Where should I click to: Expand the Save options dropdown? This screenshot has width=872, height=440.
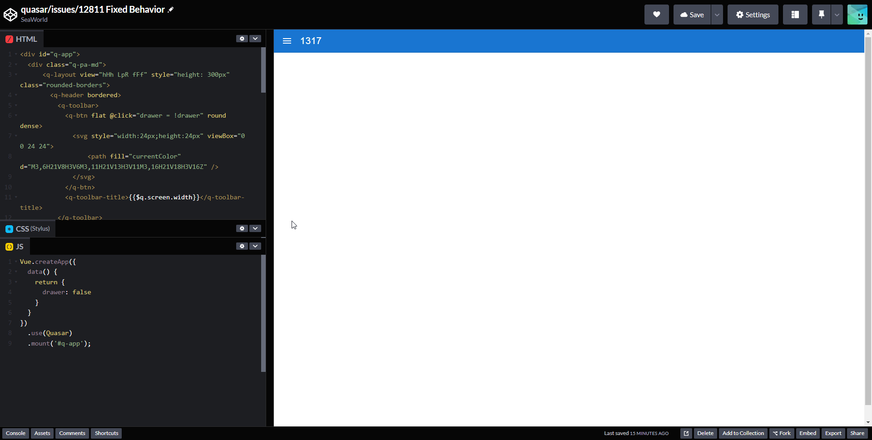(x=717, y=14)
